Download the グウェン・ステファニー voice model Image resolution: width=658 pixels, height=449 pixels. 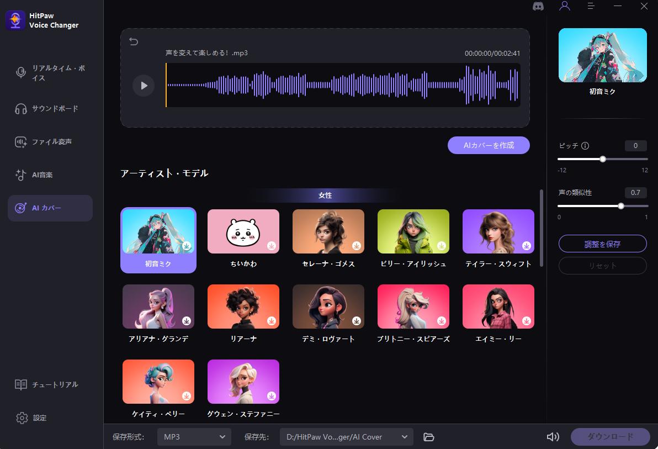(x=272, y=395)
